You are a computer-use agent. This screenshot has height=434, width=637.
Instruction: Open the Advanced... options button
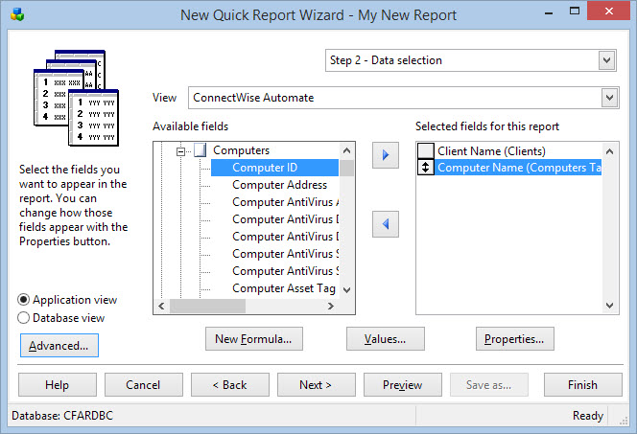(59, 346)
